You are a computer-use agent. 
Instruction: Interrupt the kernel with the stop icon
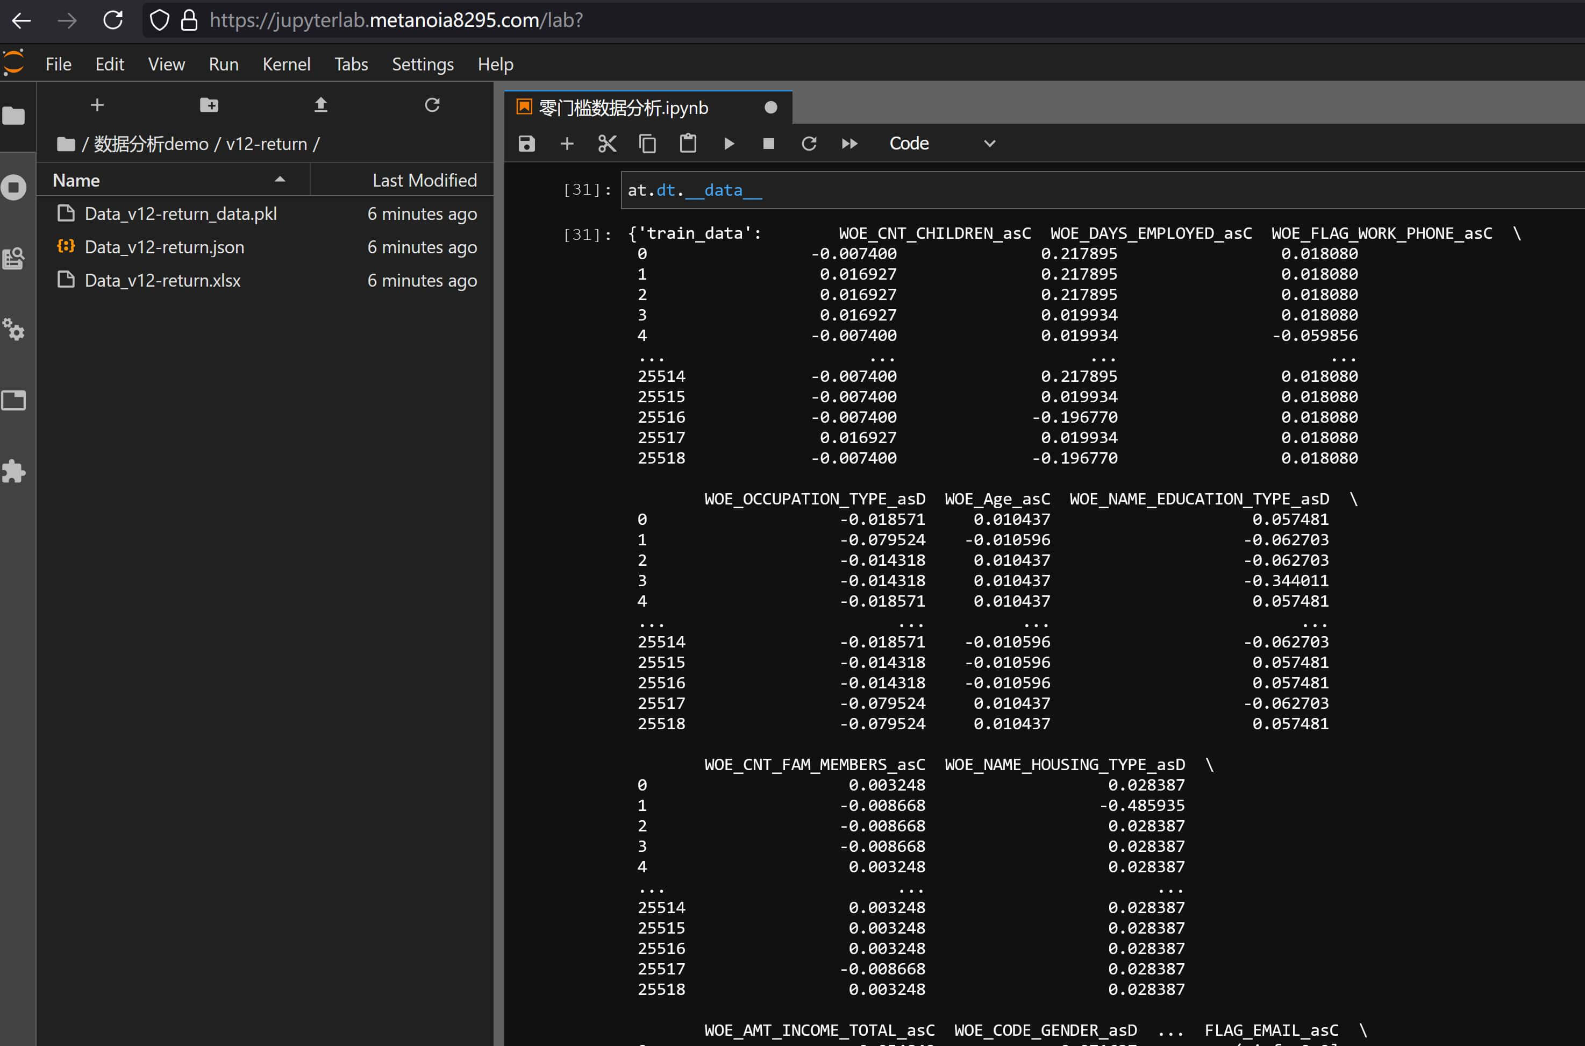tap(768, 144)
